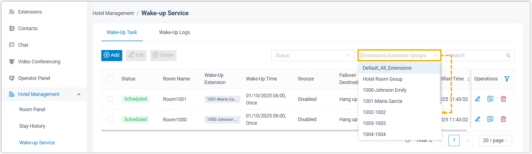Switch to the Wake-Up Logs tab
532x154 pixels.
[x=174, y=32]
